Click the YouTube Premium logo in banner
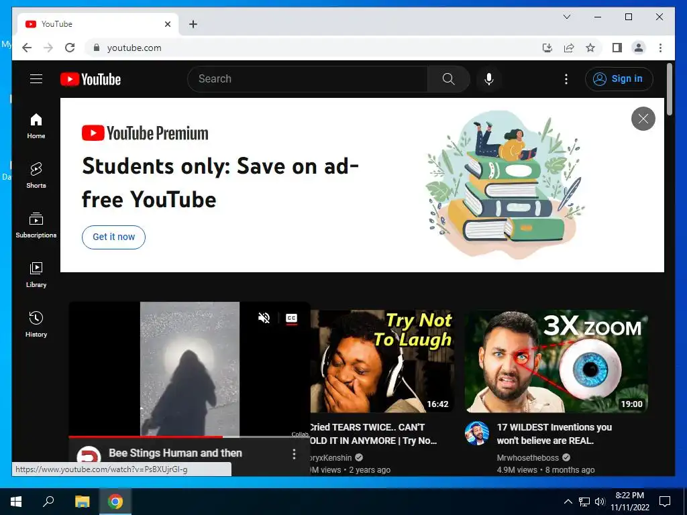687x515 pixels. pos(145,133)
